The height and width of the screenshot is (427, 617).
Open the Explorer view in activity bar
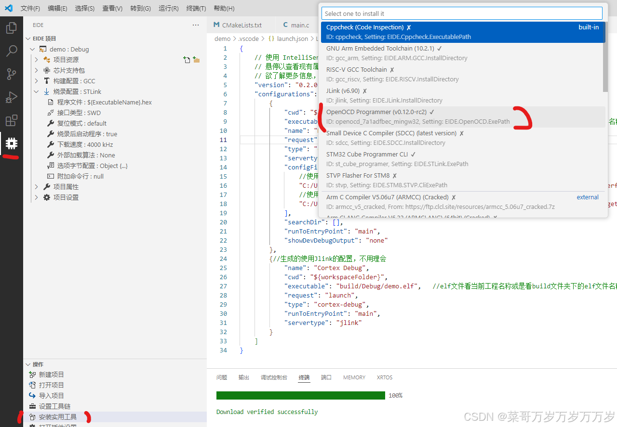click(x=12, y=28)
